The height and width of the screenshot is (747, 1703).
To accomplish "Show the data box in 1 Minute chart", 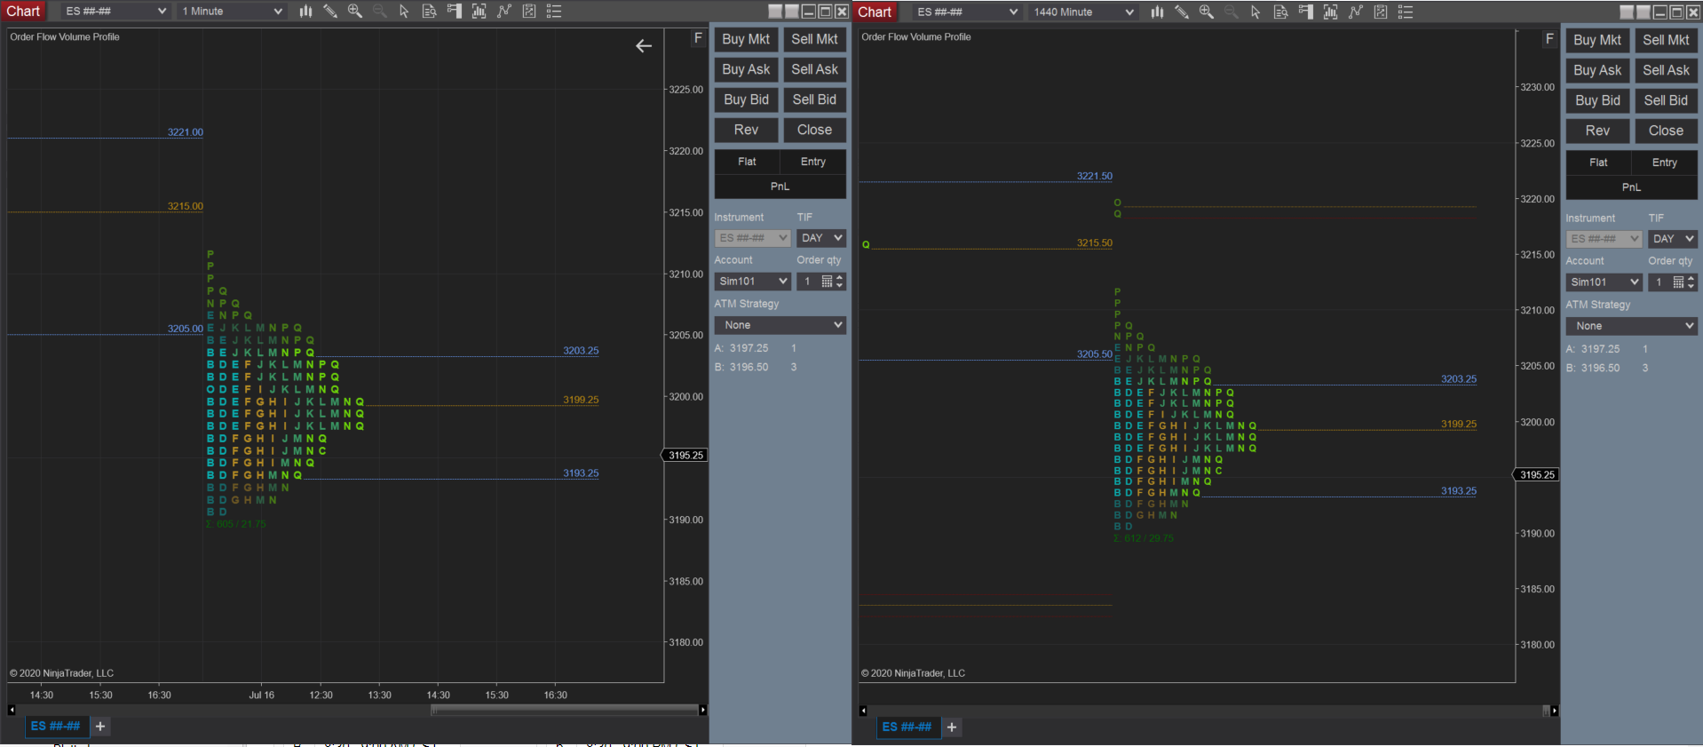I will click(429, 12).
